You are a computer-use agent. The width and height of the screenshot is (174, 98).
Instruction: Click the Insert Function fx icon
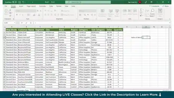31,23
